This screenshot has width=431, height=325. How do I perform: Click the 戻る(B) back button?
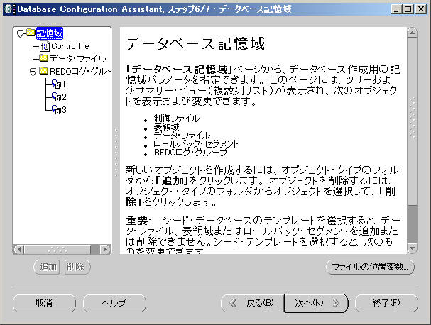tap(253, 303)
